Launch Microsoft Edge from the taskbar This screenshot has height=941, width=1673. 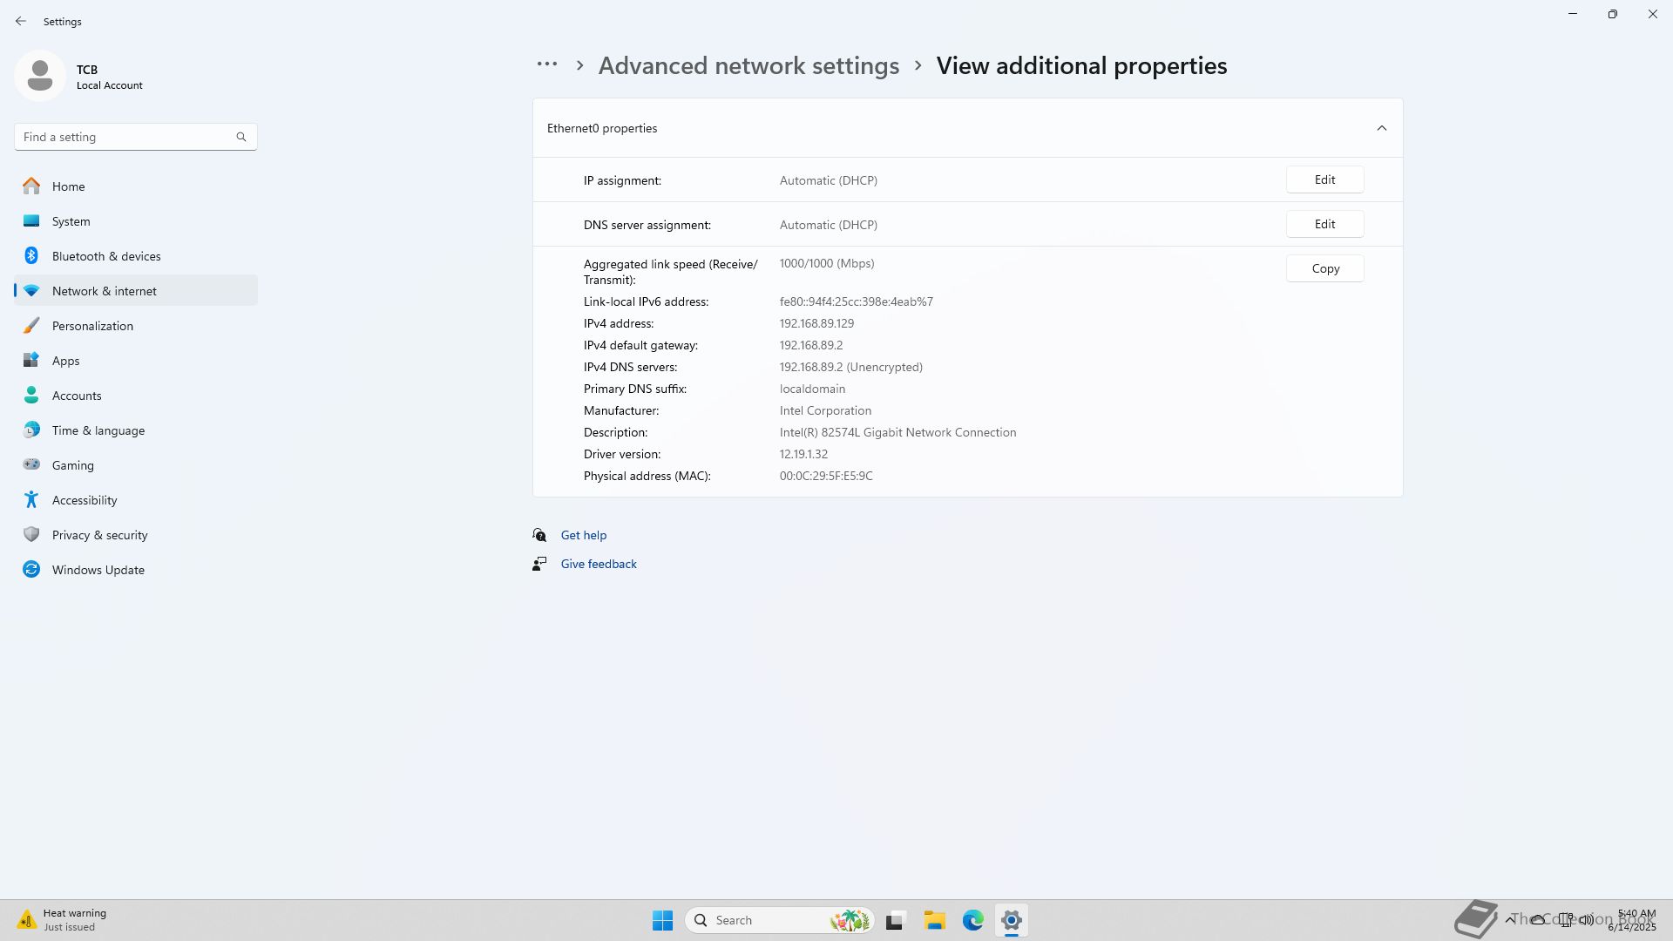point(972,920)
